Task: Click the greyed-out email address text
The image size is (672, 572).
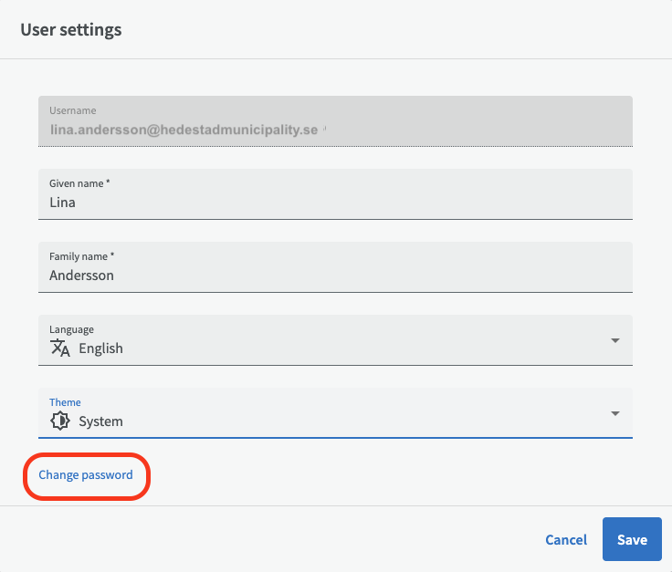Action: point(183,130)
